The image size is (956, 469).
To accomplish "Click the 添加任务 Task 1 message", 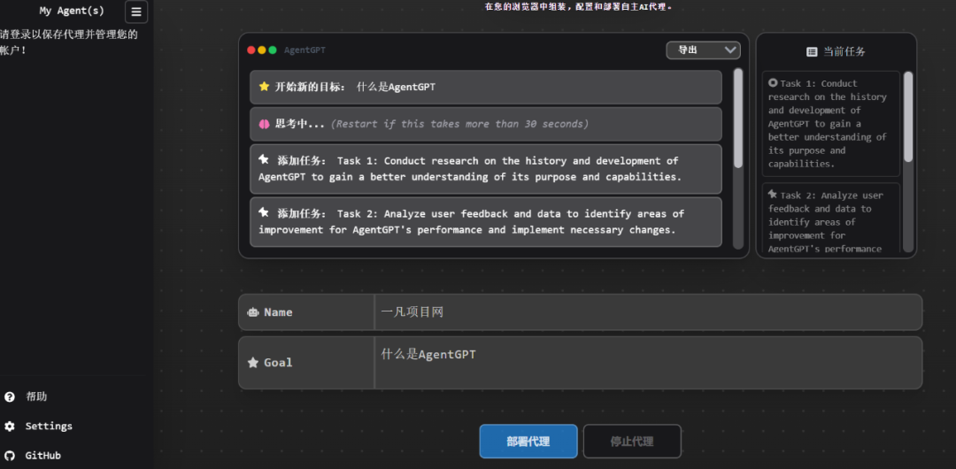I will click(x=486, y=169).
